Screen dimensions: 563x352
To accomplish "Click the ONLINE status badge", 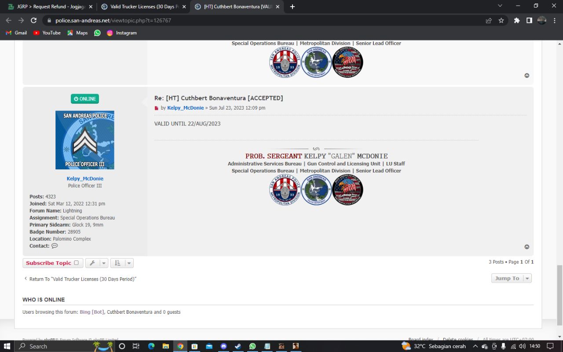I will point(85,99).
